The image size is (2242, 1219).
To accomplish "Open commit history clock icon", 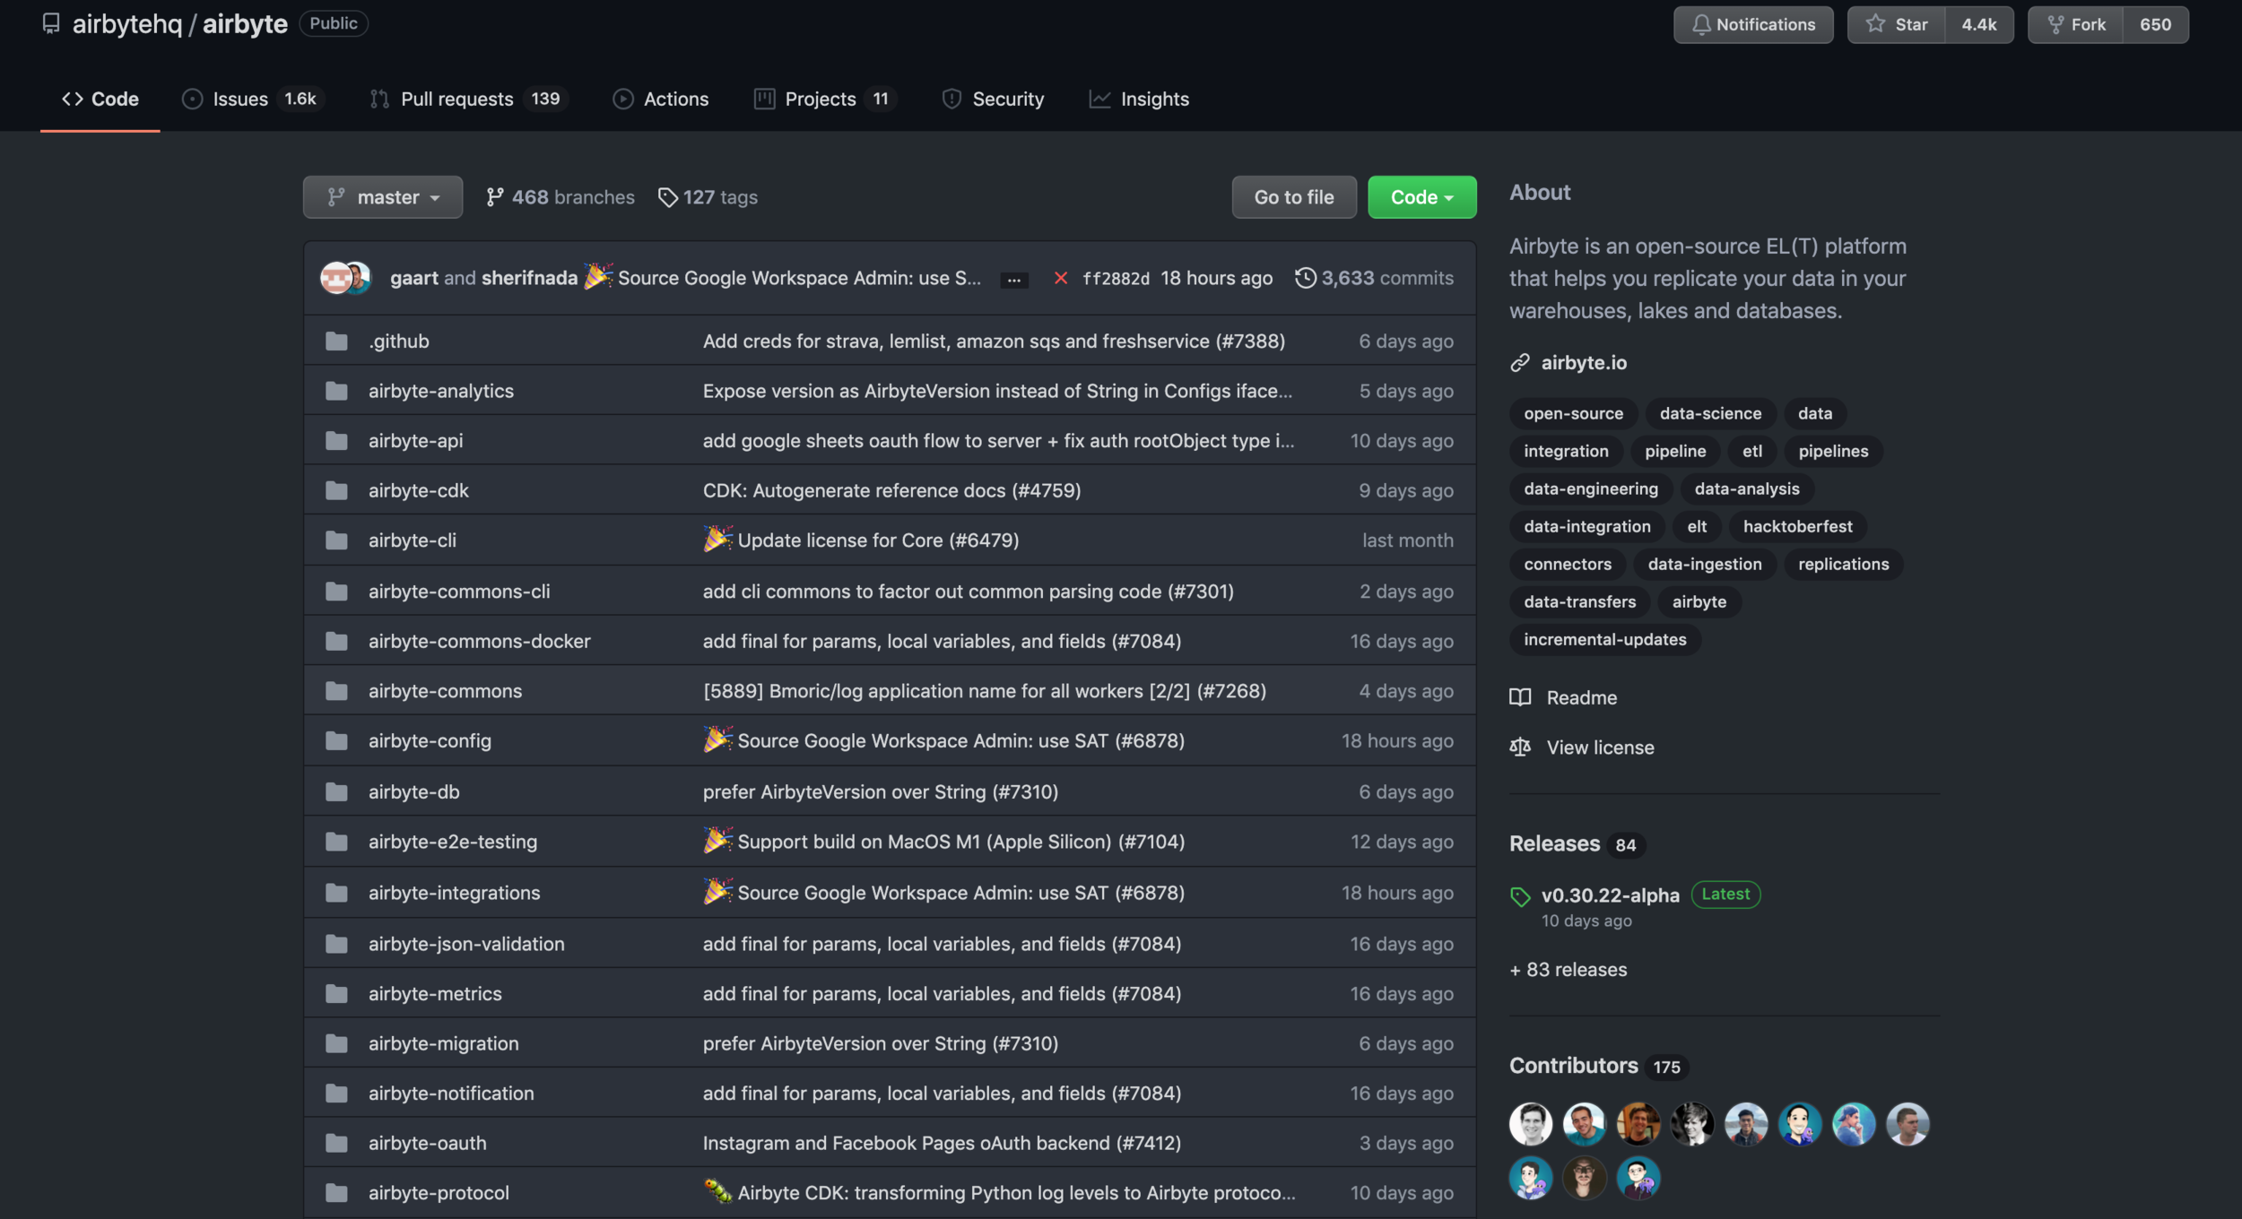I will pos(1305,278).
